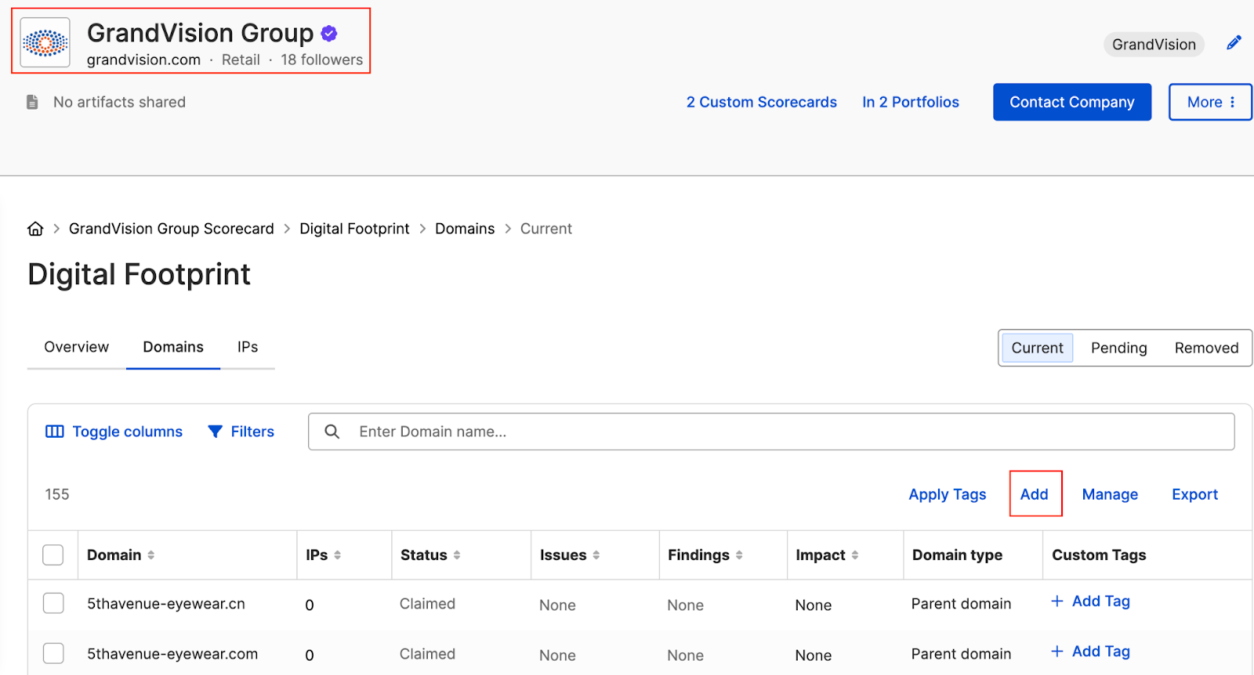
Task: Open the IPs tab
Action: coord(248,347)
